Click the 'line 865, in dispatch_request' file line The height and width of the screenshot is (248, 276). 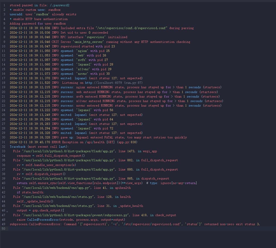click(91, 179)
